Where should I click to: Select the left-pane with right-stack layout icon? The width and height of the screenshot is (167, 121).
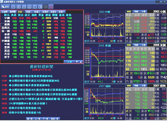point(40,7)
